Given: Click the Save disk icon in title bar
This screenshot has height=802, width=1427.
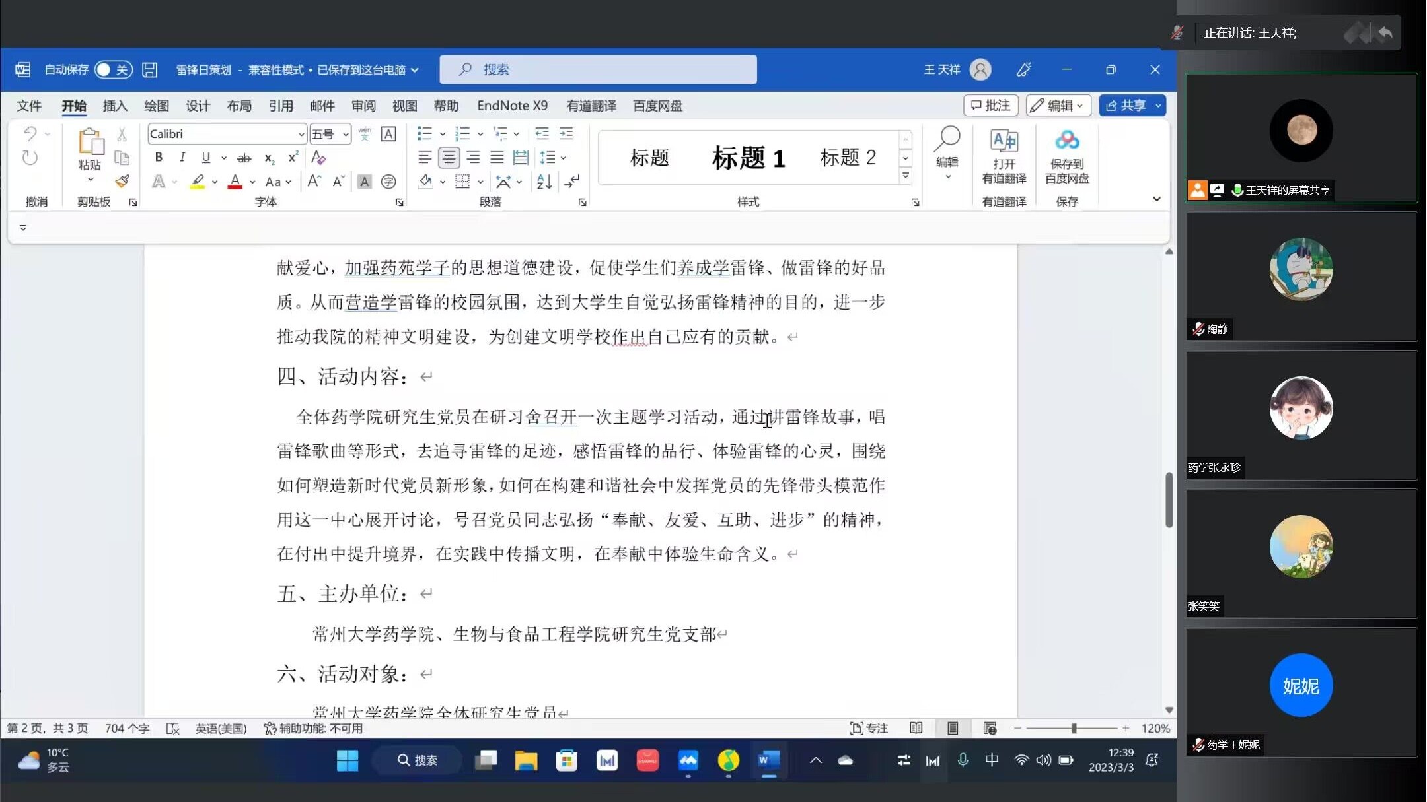Looking at the screenshot, I should click(150, 69).
